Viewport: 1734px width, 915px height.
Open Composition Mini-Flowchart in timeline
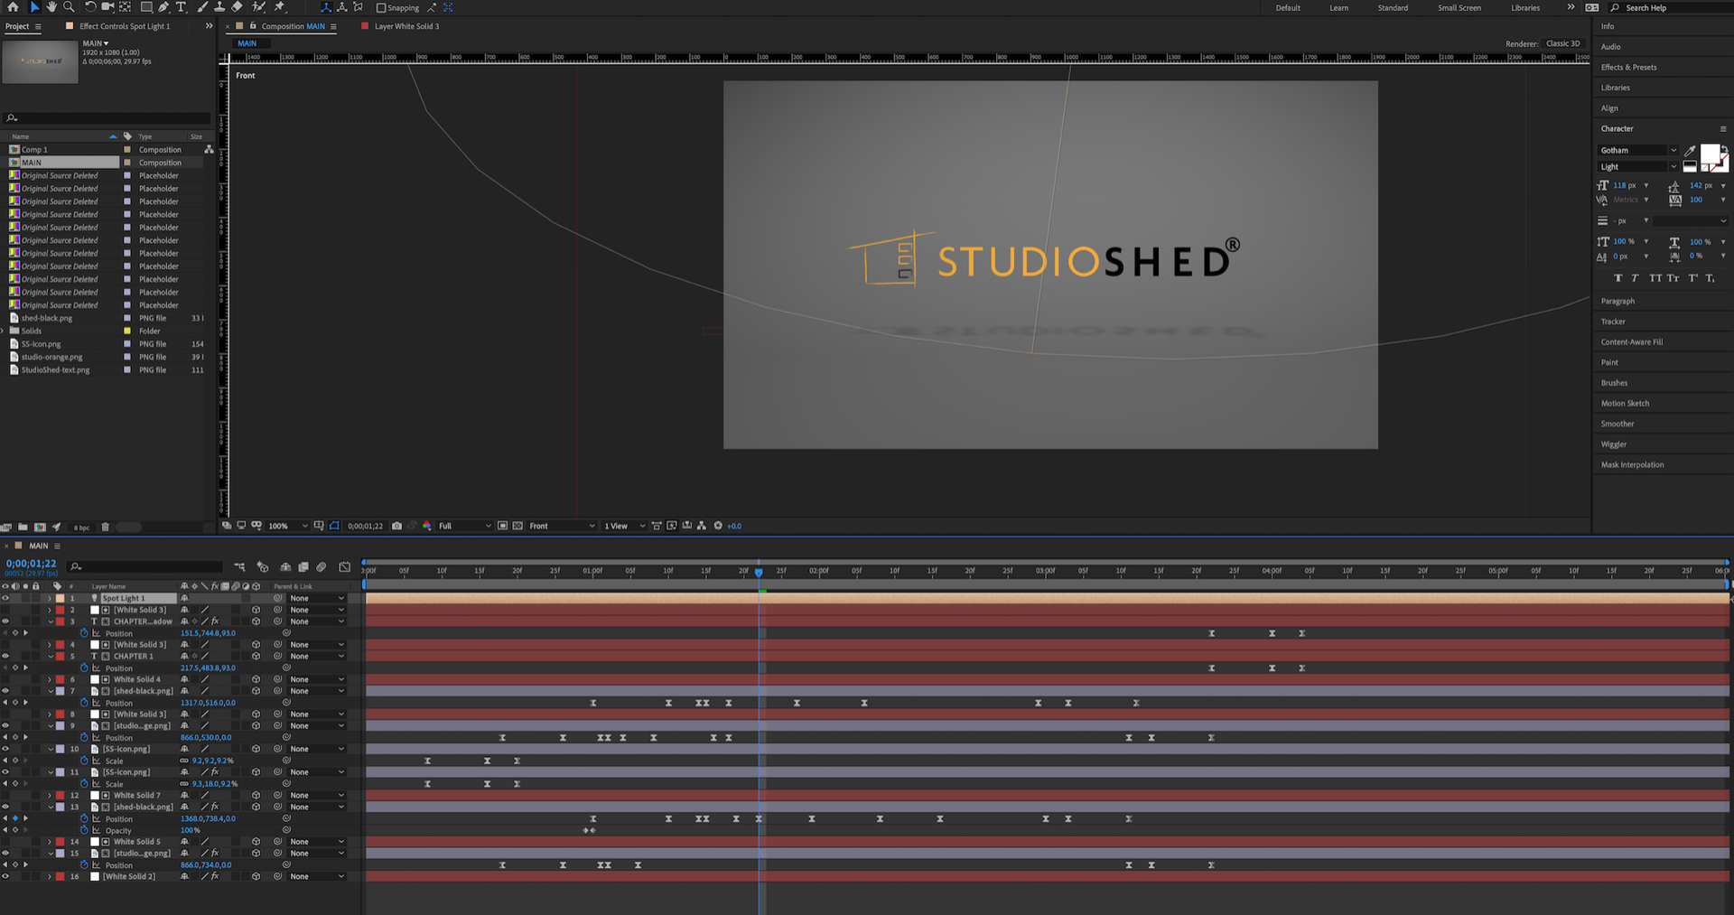(x=239, y=567)
